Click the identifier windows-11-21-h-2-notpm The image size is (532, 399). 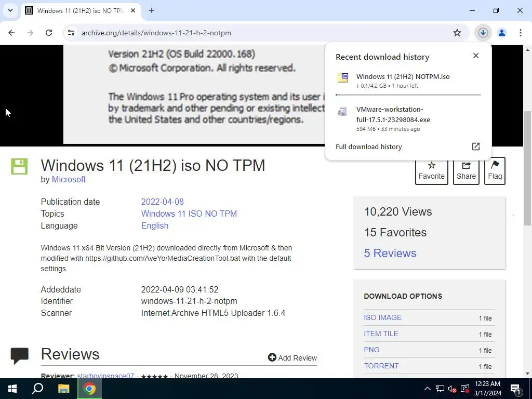pos(189,301)
